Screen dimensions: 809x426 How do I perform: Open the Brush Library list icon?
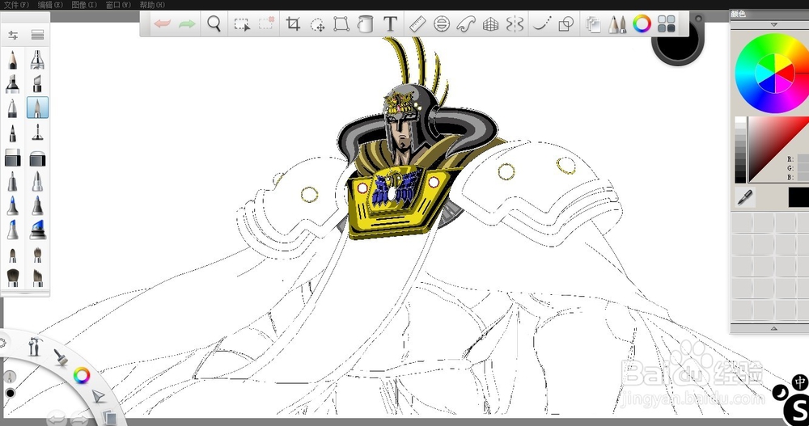(37, 35)
